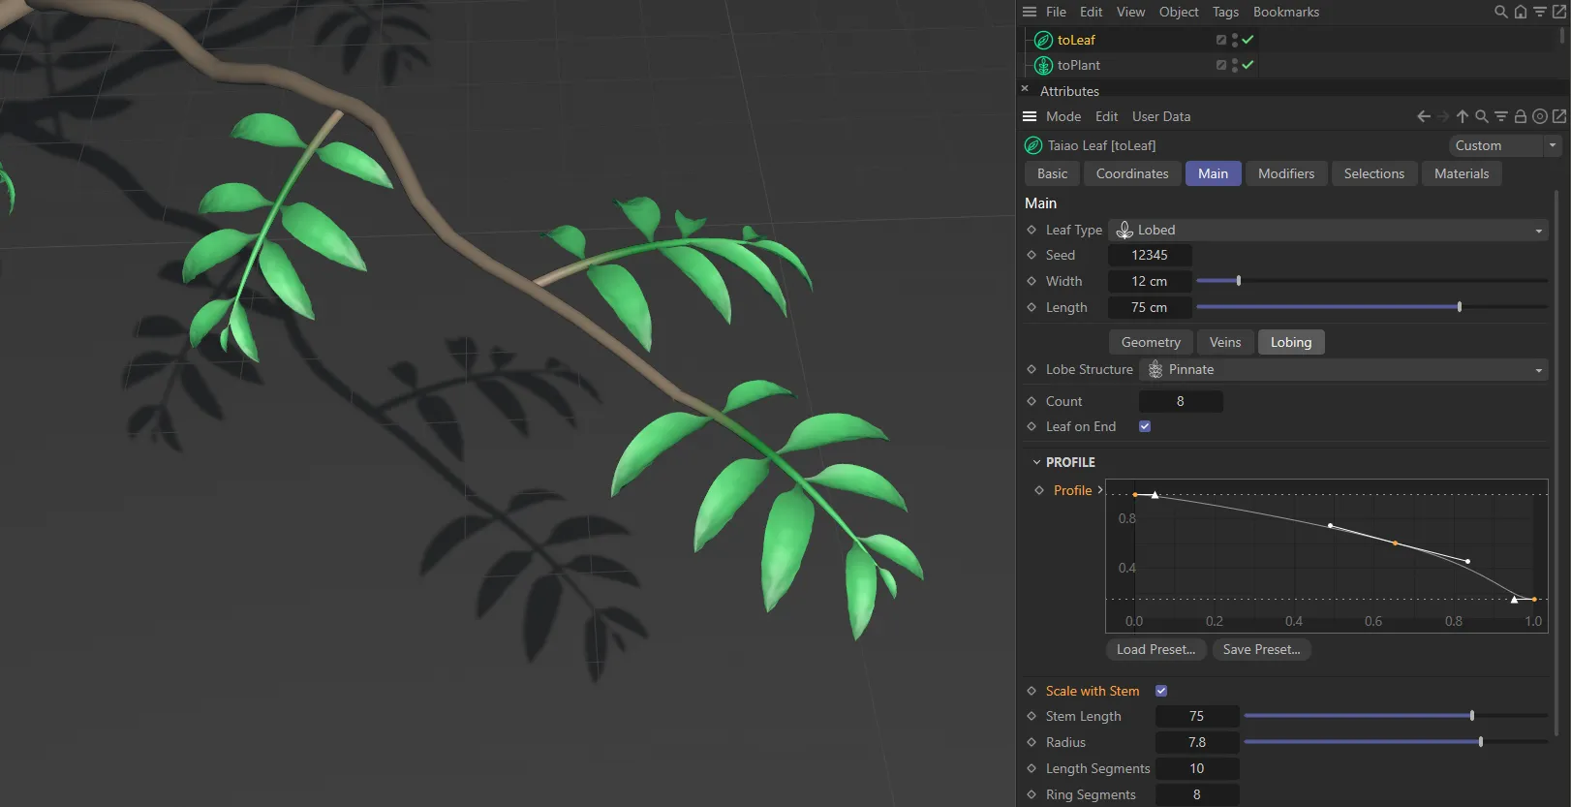
Task: Toggle Count keyframe diamond
Action: tap(1032, 401)
